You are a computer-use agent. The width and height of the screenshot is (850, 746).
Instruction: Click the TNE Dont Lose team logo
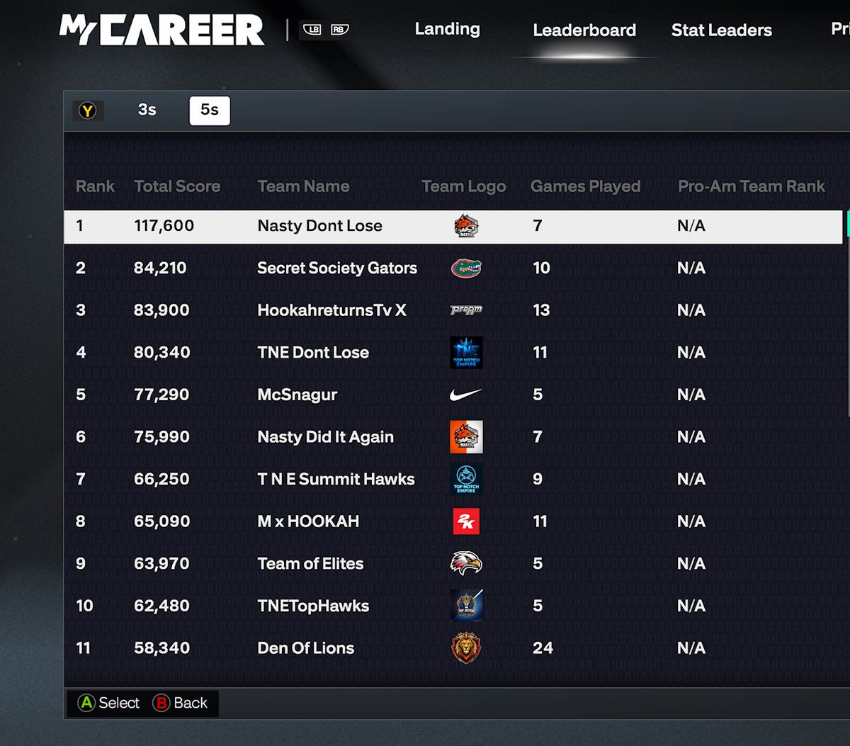(x=466, y=352)
